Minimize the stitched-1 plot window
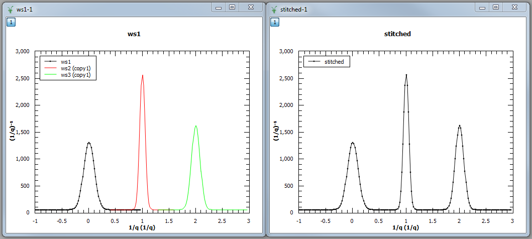Image resolution: width=532 pixels, height=239 pixels. click(x=483, y=8)
